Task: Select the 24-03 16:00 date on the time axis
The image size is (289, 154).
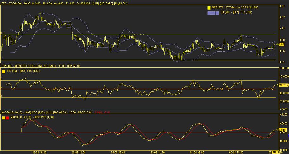Action: point(118,152)
